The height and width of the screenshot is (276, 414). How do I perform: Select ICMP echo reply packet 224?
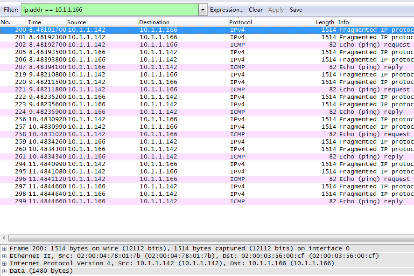click(207, 112)
